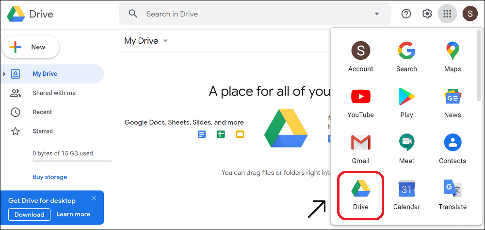Screen dimensions: 485x230
Task: Click the yellow Google Slides icon
Action: [240, 134]
